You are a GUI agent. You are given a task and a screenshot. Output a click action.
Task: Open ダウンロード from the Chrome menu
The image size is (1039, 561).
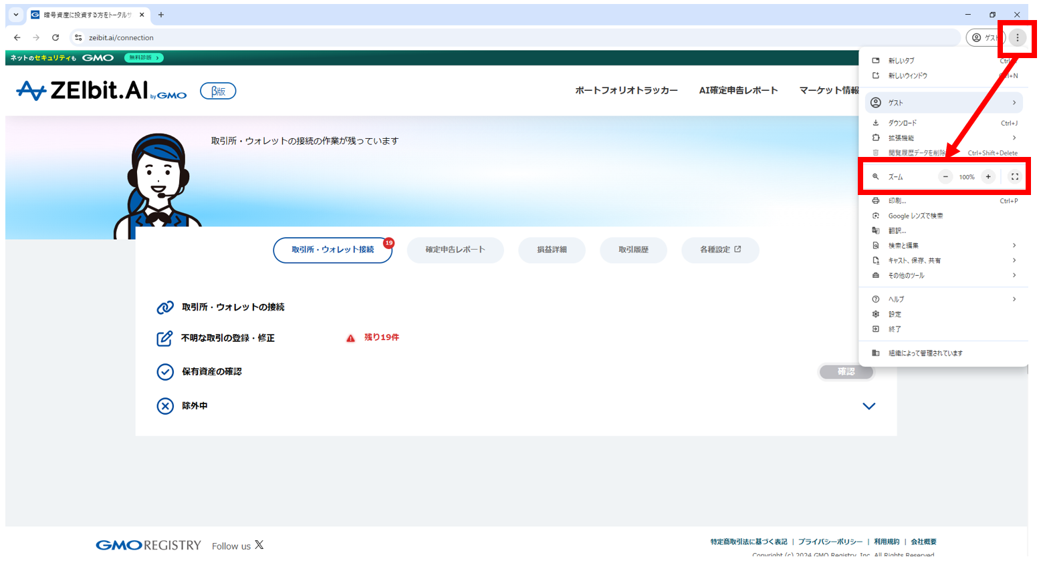[x=943, y=124]
